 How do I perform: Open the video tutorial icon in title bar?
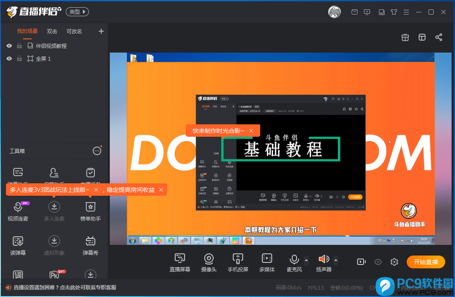pos(367,12)
